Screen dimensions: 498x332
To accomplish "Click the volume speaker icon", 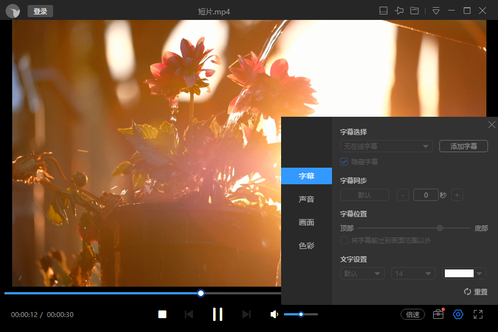I will [273, 314].
